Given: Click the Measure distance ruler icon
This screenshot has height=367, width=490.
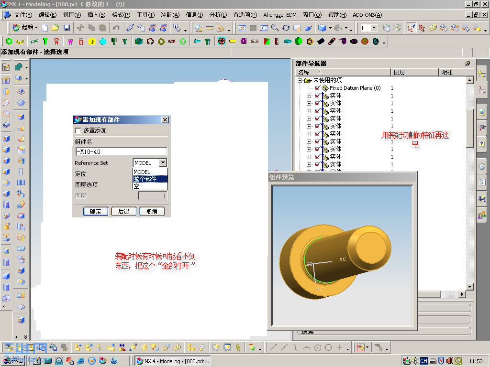Looking at the screenshot, I should [x=210, y=28].
